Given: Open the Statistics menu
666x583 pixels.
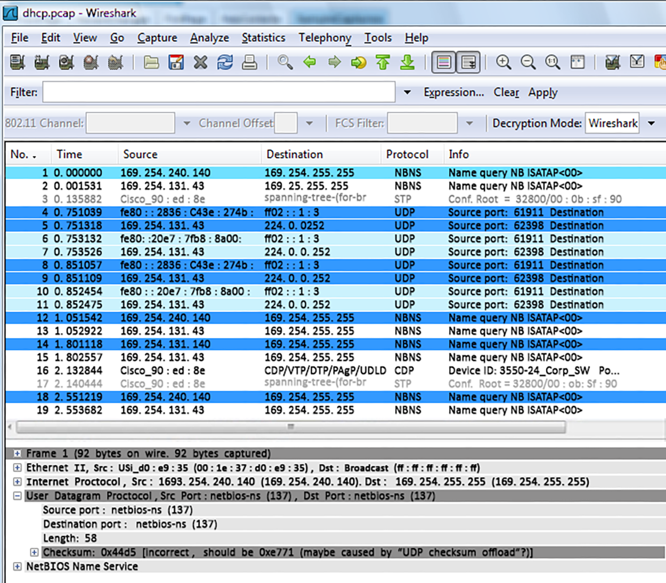Looking at the screenshot, I should pos(263,38).
